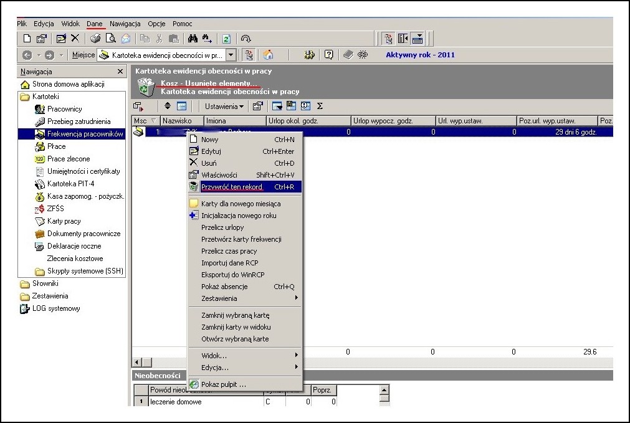
Task: Click the delete X icon in toolbar
Action: [75, 38]
